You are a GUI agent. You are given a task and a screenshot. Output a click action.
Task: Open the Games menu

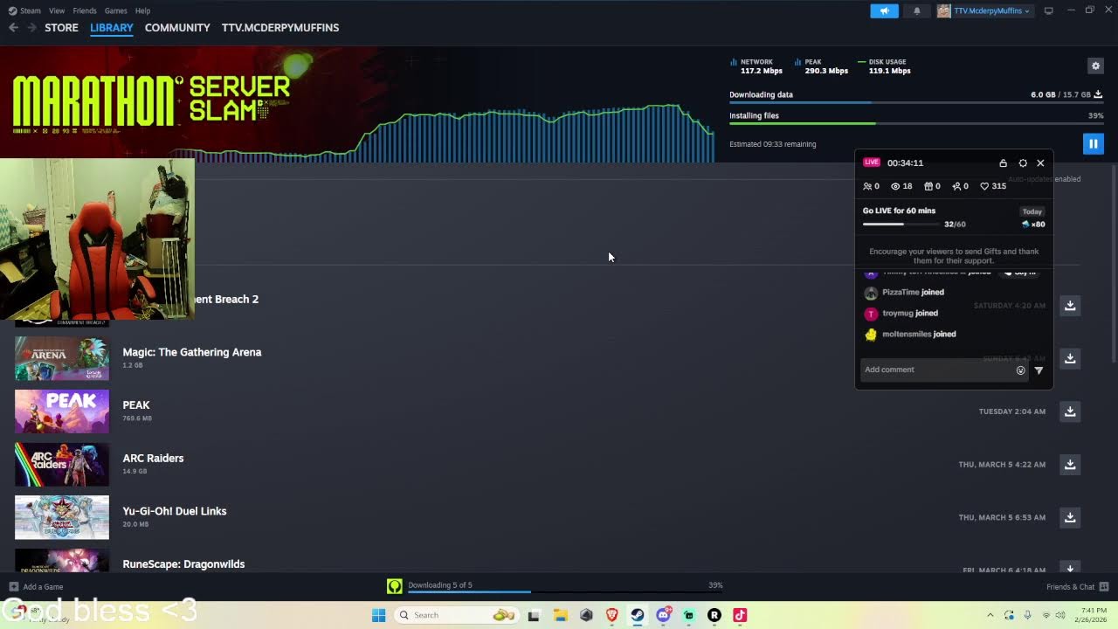click(x=115, y=10)
